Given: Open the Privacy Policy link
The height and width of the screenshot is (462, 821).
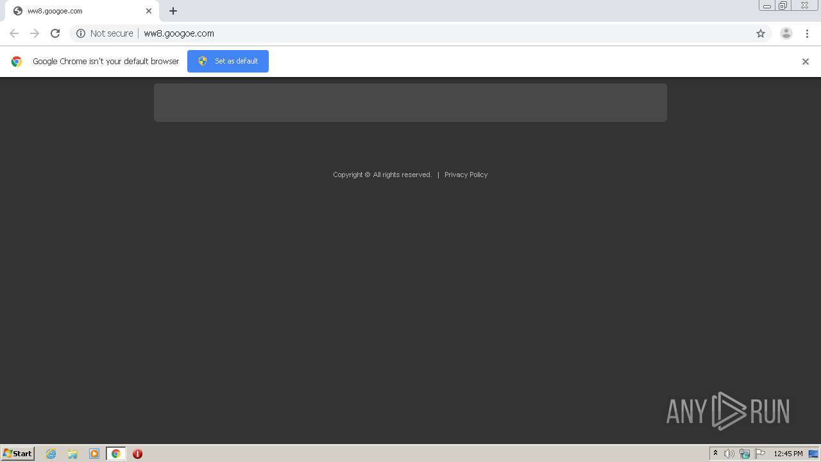Looking at the screenshot, I should pyautogui.click(x=466, y=175).
